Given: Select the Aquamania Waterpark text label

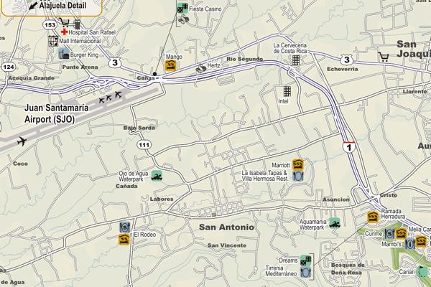Looking at the screenshot, I should coord(312,225).
